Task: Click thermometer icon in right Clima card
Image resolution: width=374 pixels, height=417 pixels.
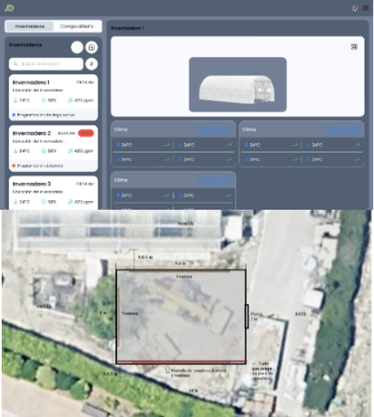Action: pyautogui.click(x=246, y=145)
